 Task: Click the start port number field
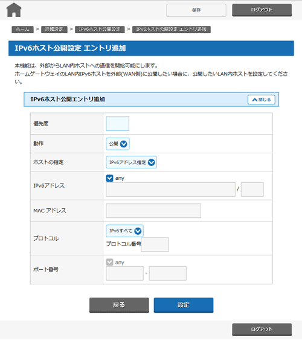click(124, 273)
